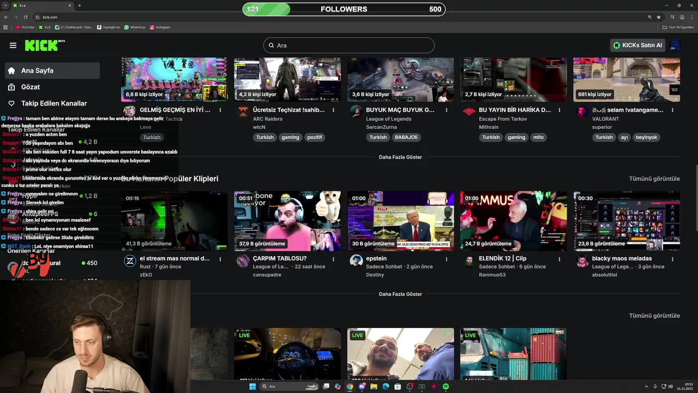Click Destiny channel avatar
Image resolution: width=698 pixels, height=393 pixels.
click(x=356, y=260)
